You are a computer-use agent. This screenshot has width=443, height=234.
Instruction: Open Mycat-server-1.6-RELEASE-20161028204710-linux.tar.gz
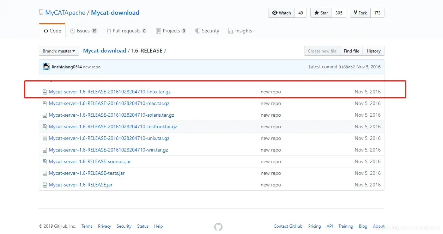click(110, 92)
